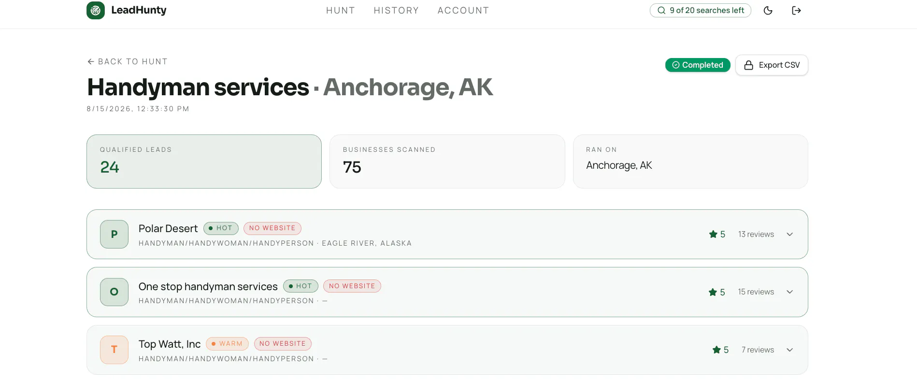Viewport: 917px width, 382px height.
Task: Click the Export CSV button
Action: (772, 65)
